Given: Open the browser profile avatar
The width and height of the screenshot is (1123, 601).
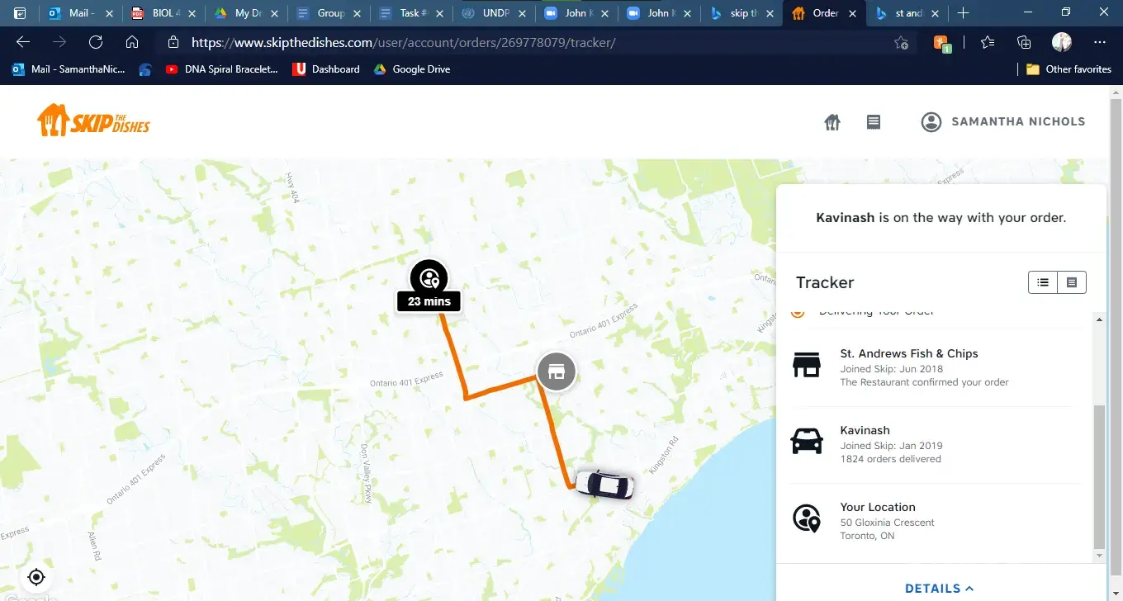Looking at the screenshot, I should pos(1062,43).
